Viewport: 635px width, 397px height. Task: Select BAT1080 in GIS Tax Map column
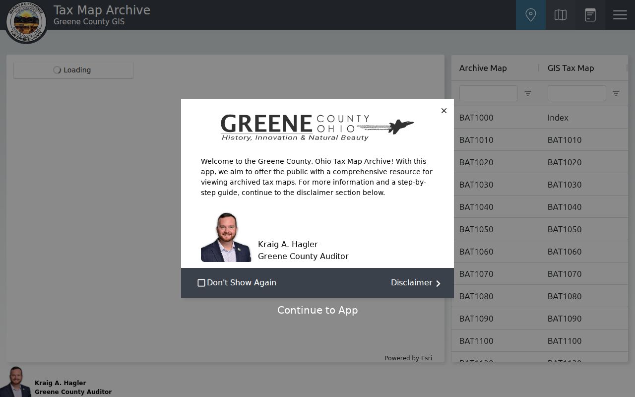pos(565,296)
